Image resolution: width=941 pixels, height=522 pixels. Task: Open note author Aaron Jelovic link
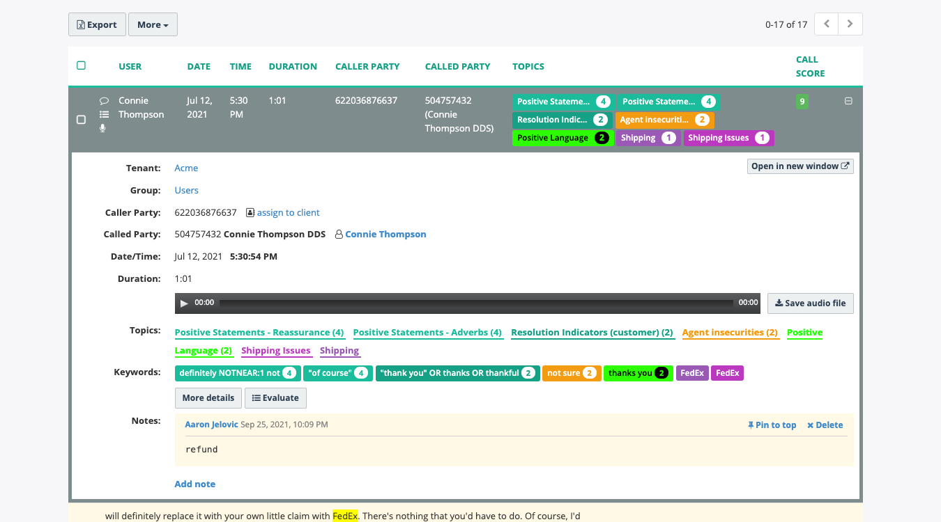(x=212, y=425)
